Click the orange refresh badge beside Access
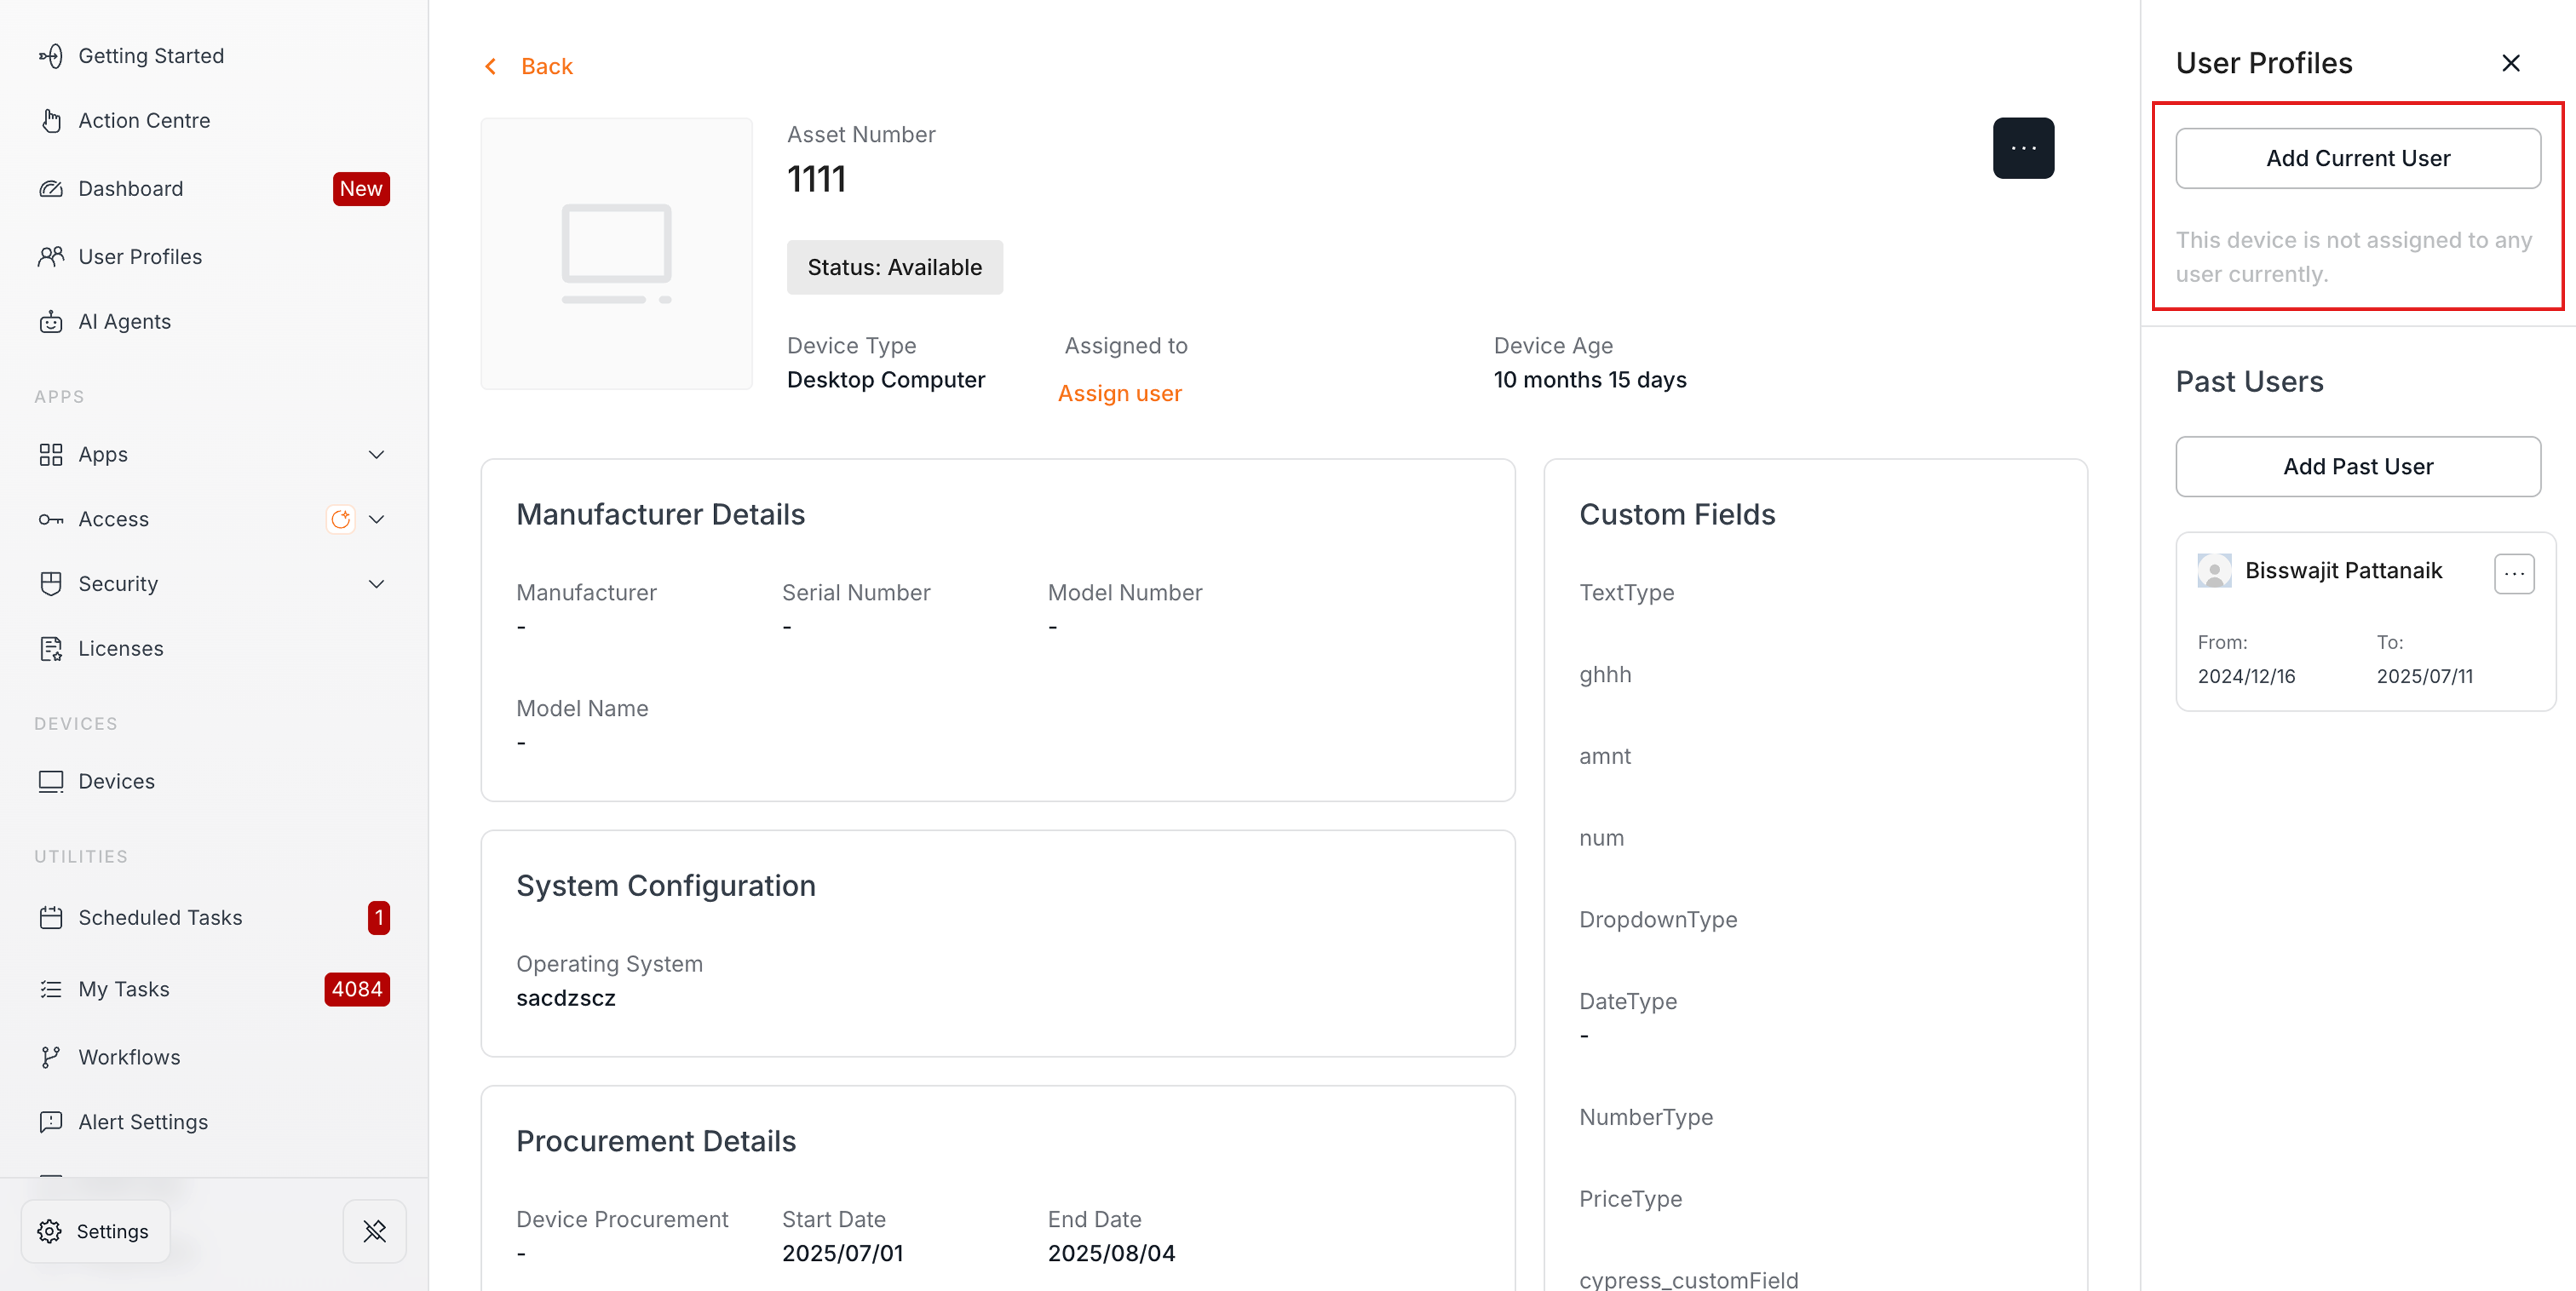 tap(341, 519)
